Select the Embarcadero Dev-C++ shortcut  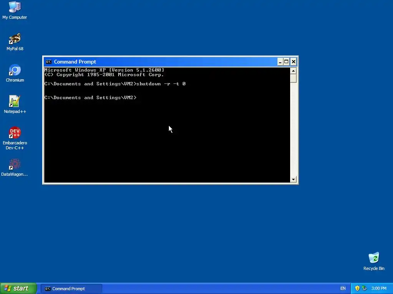pos(15,138)
